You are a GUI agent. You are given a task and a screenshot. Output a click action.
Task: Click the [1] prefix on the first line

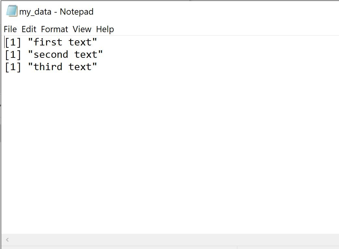click(x=13, y=42)
